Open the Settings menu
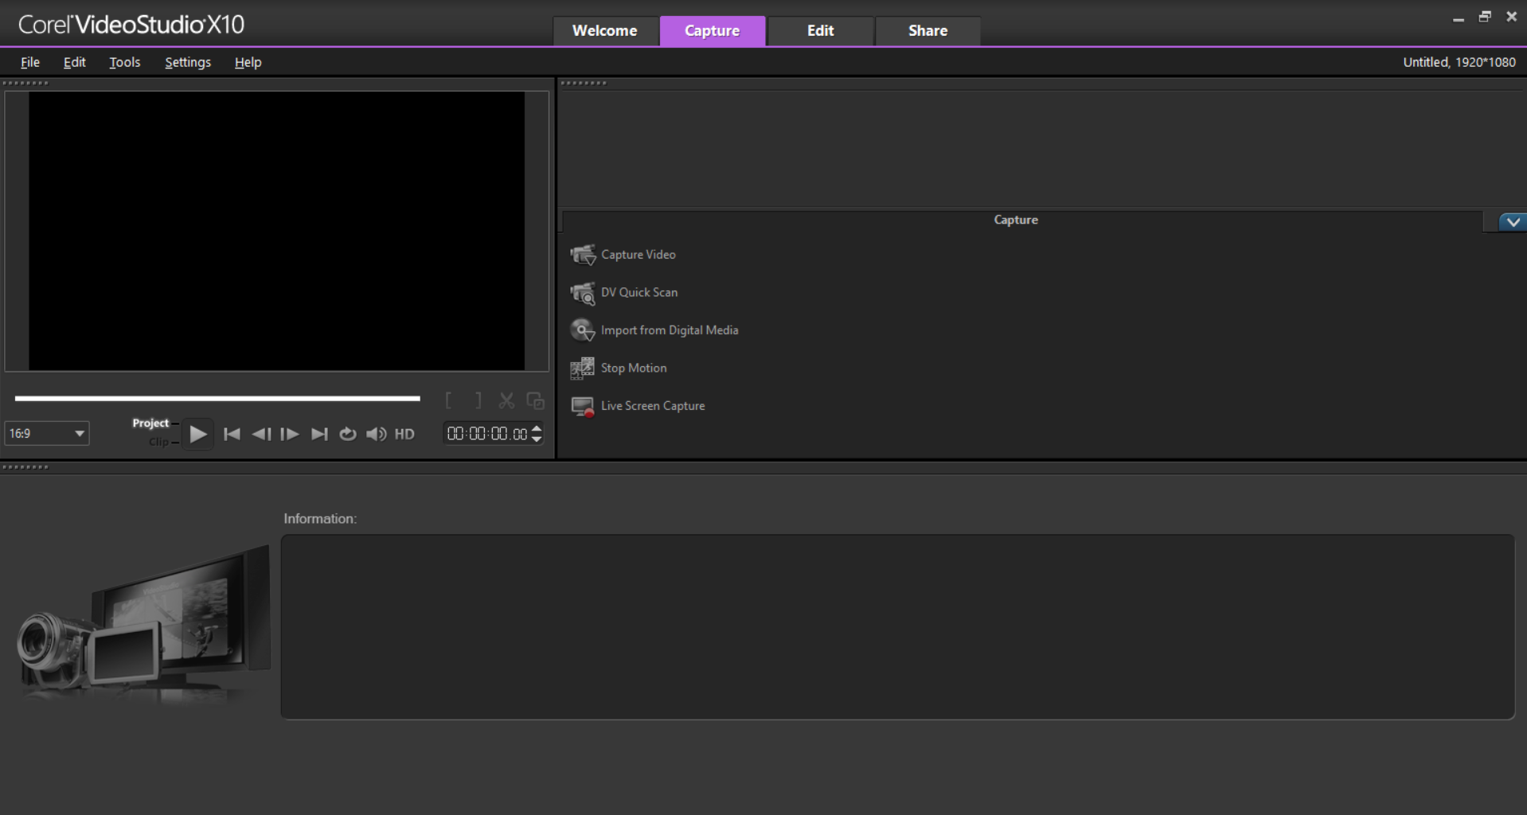This screenshot has width=1527, height=815. [x=188, y=62]
